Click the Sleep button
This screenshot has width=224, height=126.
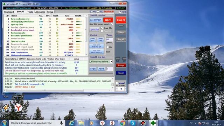pyautogui.click(x=121, y=32)
